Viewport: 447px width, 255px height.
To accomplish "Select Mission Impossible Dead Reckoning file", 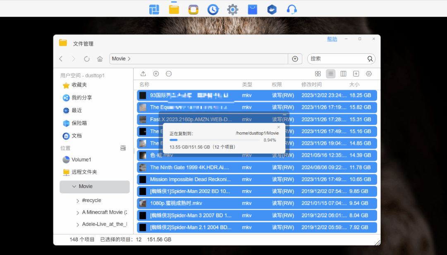I will click(x=257, y=179).
